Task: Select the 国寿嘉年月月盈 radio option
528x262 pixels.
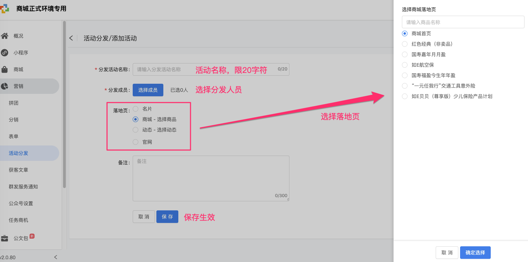Action: pyautogui.click(x=404, y=54)
